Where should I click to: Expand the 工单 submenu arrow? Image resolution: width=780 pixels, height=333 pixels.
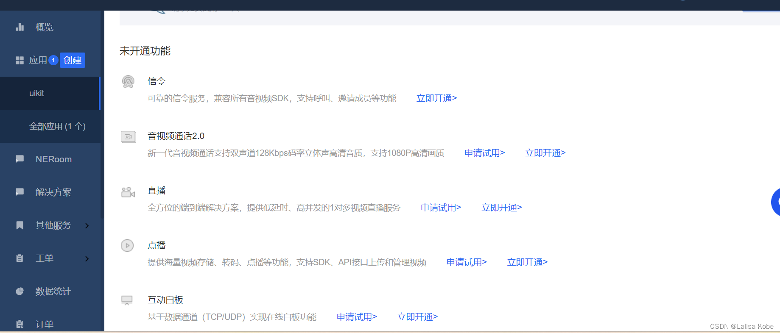[87, 258]
